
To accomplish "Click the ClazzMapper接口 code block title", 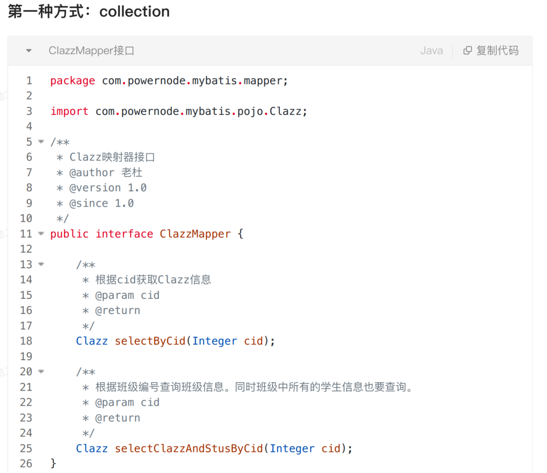I will click(91, 51).
